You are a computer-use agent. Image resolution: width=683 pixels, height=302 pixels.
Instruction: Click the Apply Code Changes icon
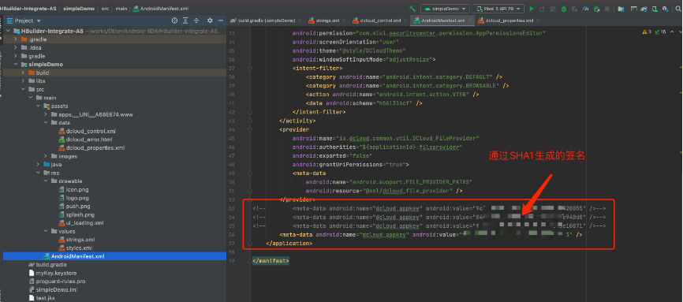pyautogui.click(x=553, y=9)
